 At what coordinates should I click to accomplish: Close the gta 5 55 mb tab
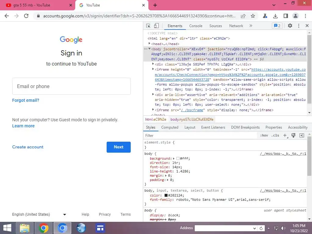71,5
